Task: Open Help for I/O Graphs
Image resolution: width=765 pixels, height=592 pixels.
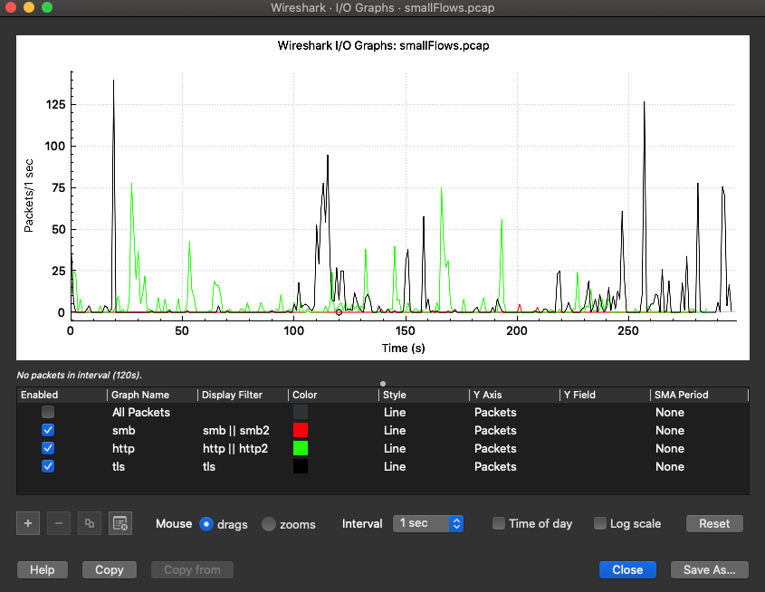Action: point(43,569)
